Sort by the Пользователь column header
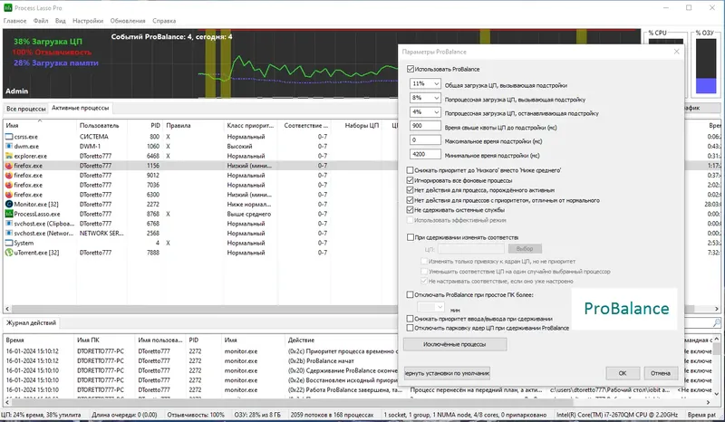 [x=101, y=125]
